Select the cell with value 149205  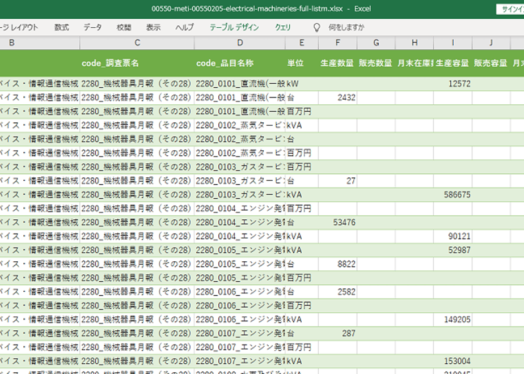(453, 320)
